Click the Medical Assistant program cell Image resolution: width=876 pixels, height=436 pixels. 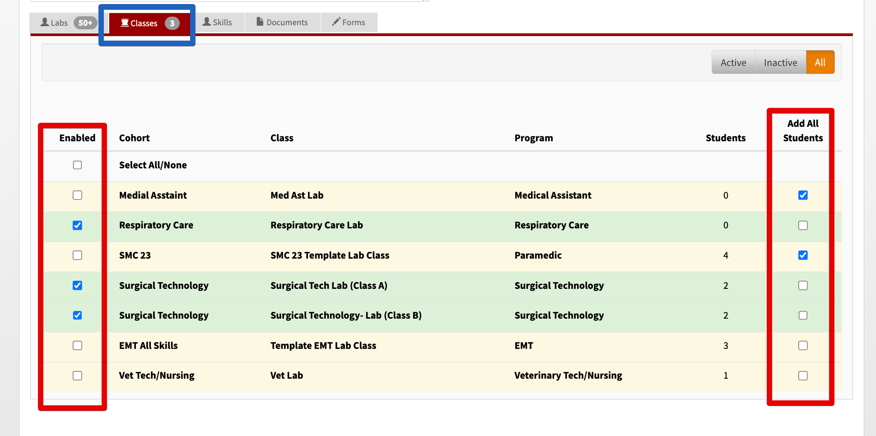point(553,195)
